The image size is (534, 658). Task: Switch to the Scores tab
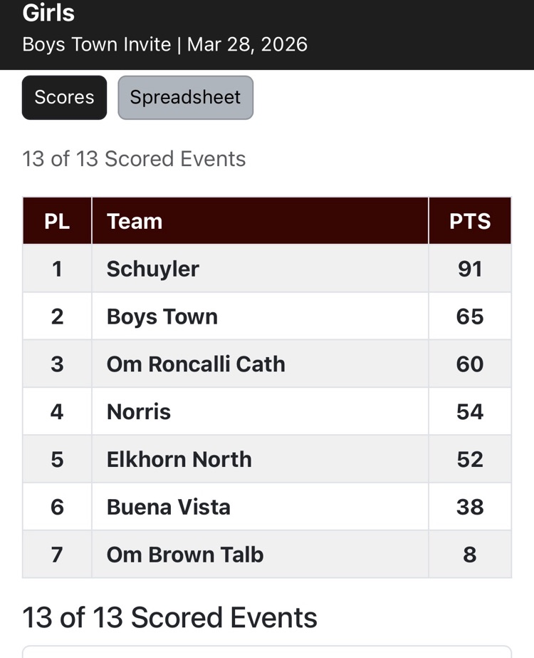[64, 98]
